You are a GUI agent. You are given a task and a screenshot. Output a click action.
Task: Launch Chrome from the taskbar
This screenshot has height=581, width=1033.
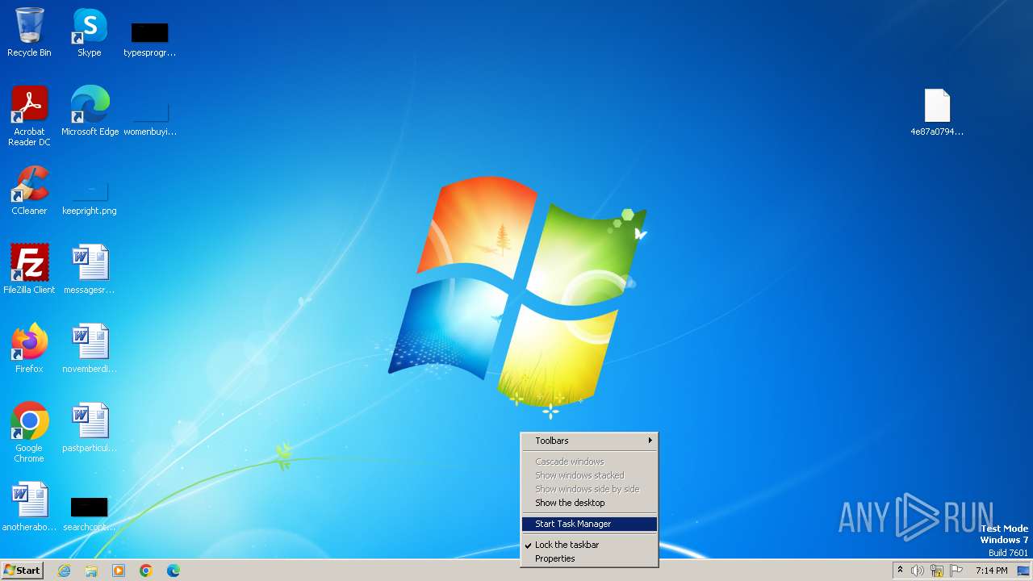tap(146, 571)
